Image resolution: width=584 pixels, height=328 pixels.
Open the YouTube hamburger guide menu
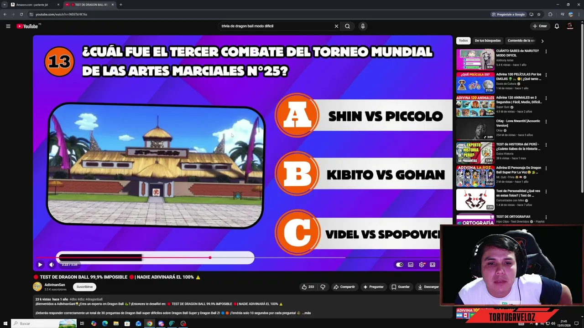pyautogui.click(x=8, y=26)
